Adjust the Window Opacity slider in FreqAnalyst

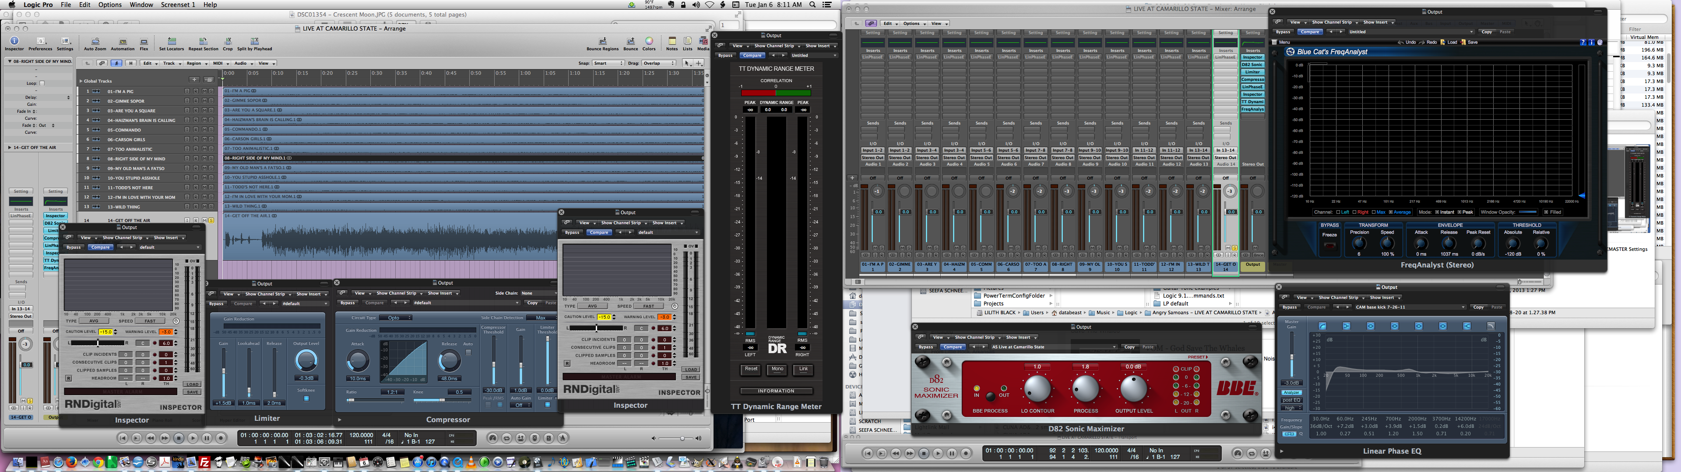tap(1528, 212)
